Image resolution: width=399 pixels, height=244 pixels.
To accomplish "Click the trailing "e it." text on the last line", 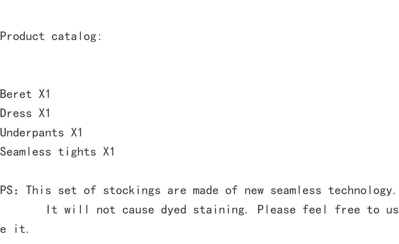I will pos(14,229).
